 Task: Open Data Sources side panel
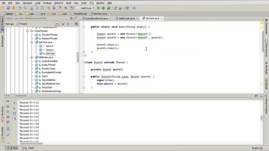[x=266, y=48]
